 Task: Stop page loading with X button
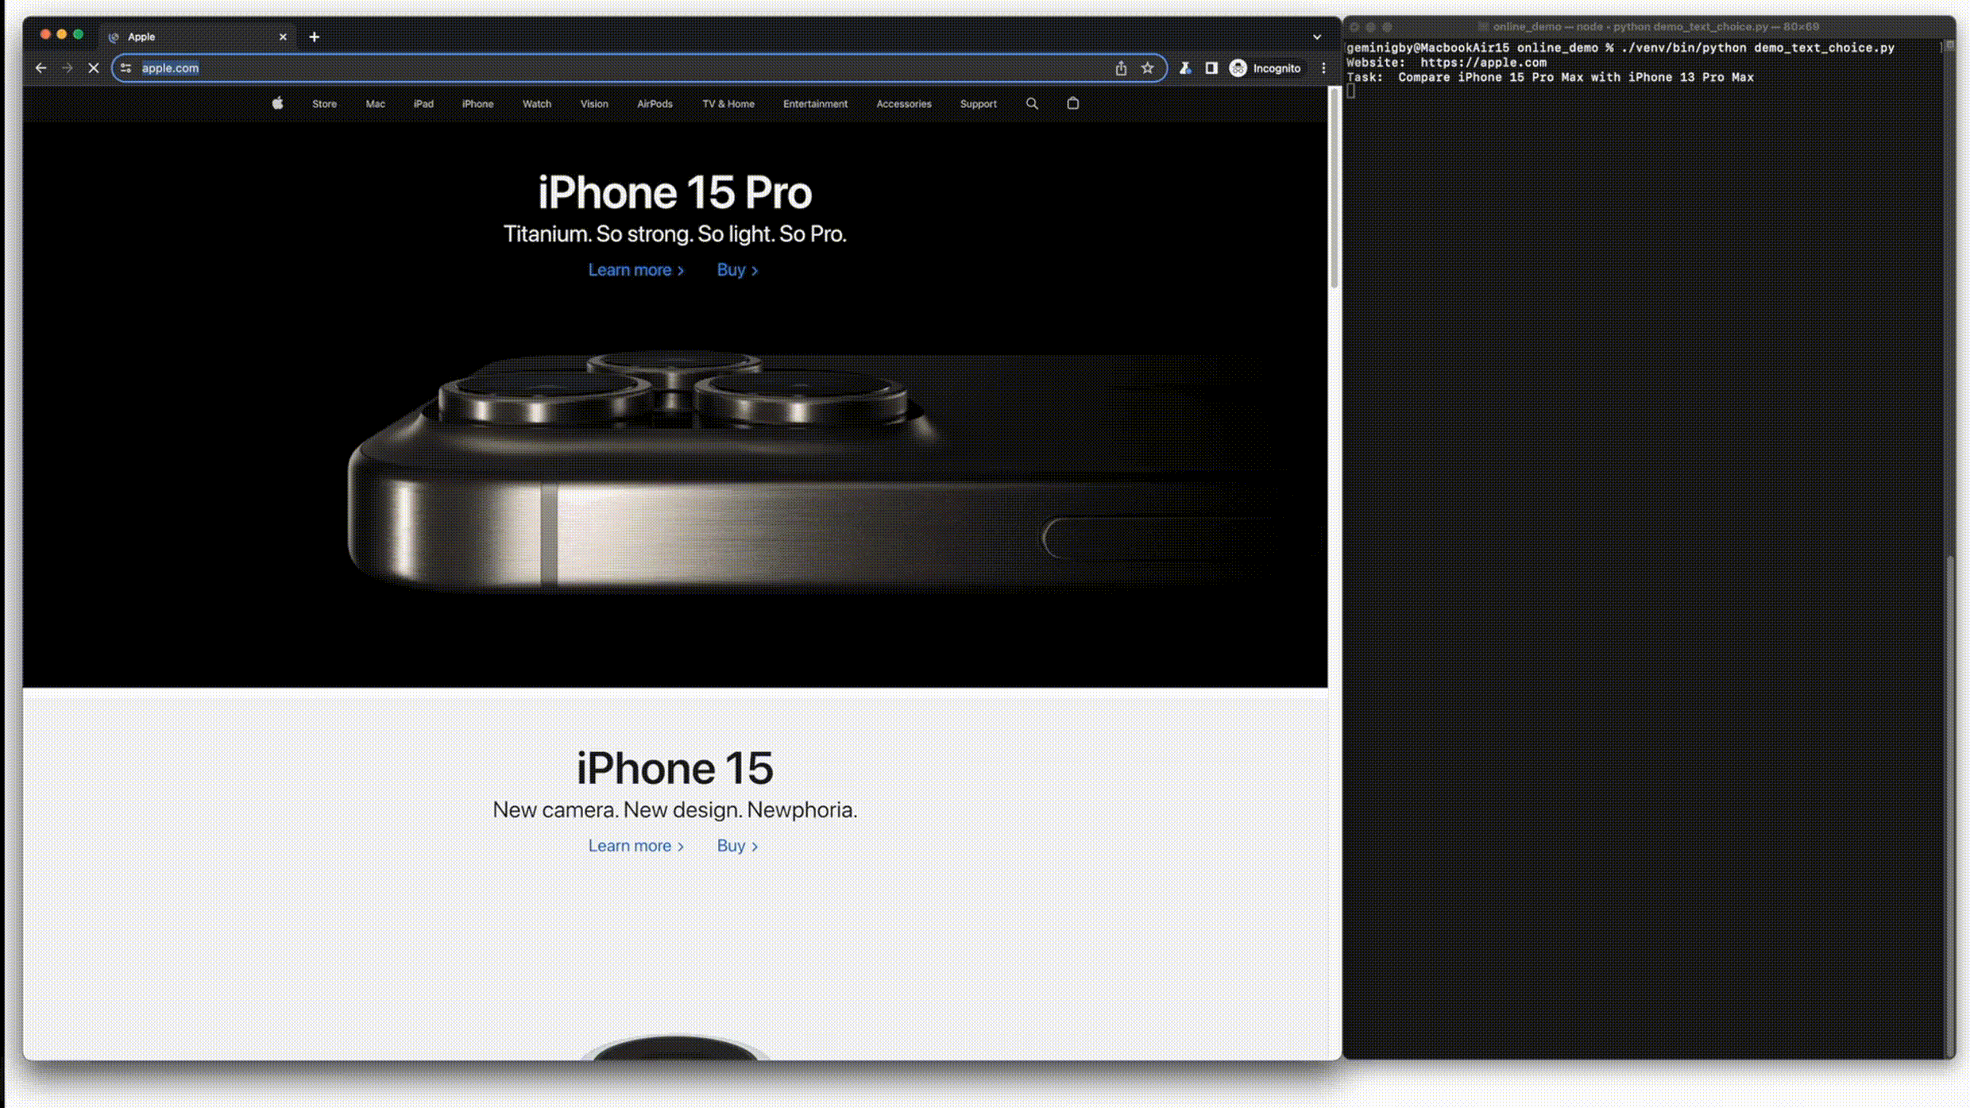pos(93,68)
